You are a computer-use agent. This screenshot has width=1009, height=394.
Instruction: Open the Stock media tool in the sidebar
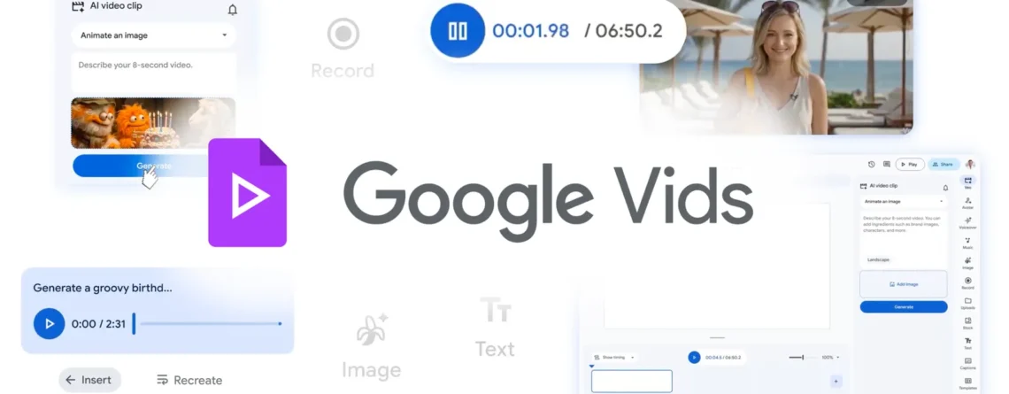point(967,322)
